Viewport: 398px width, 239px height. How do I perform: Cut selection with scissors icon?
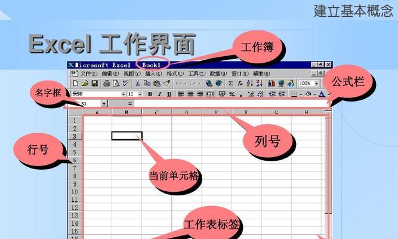click(x=137, y=83)
